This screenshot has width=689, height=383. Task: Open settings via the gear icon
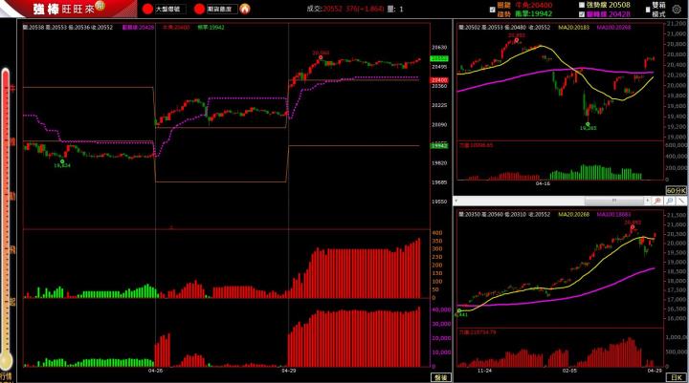tap(678, 10)
